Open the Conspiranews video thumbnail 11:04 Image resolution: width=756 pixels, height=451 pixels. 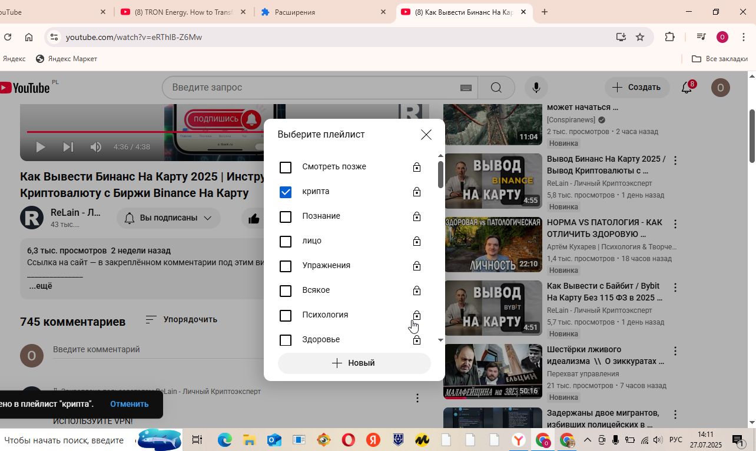(493, 125)
